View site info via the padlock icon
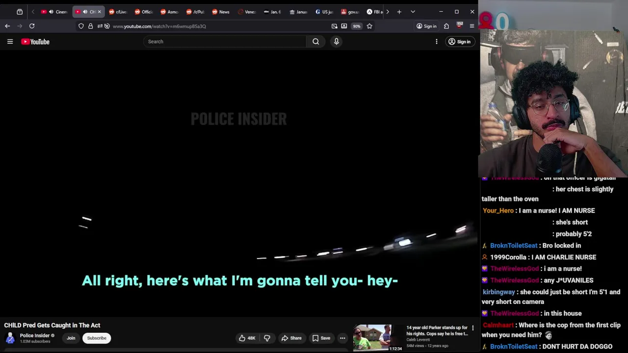 pos(90,26)
